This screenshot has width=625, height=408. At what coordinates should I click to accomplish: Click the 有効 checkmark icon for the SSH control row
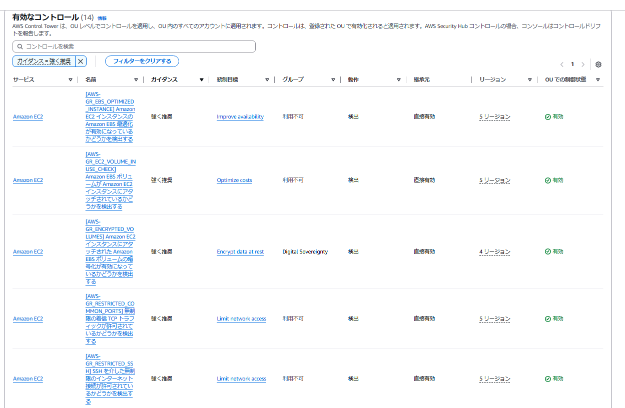click(x=546, y=378)
